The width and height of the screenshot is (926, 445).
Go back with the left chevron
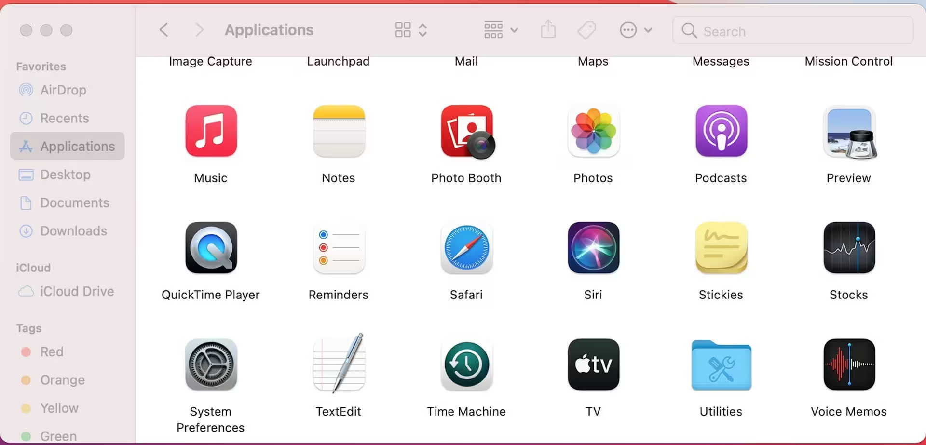pyautogui.click(x=164, y=30)
